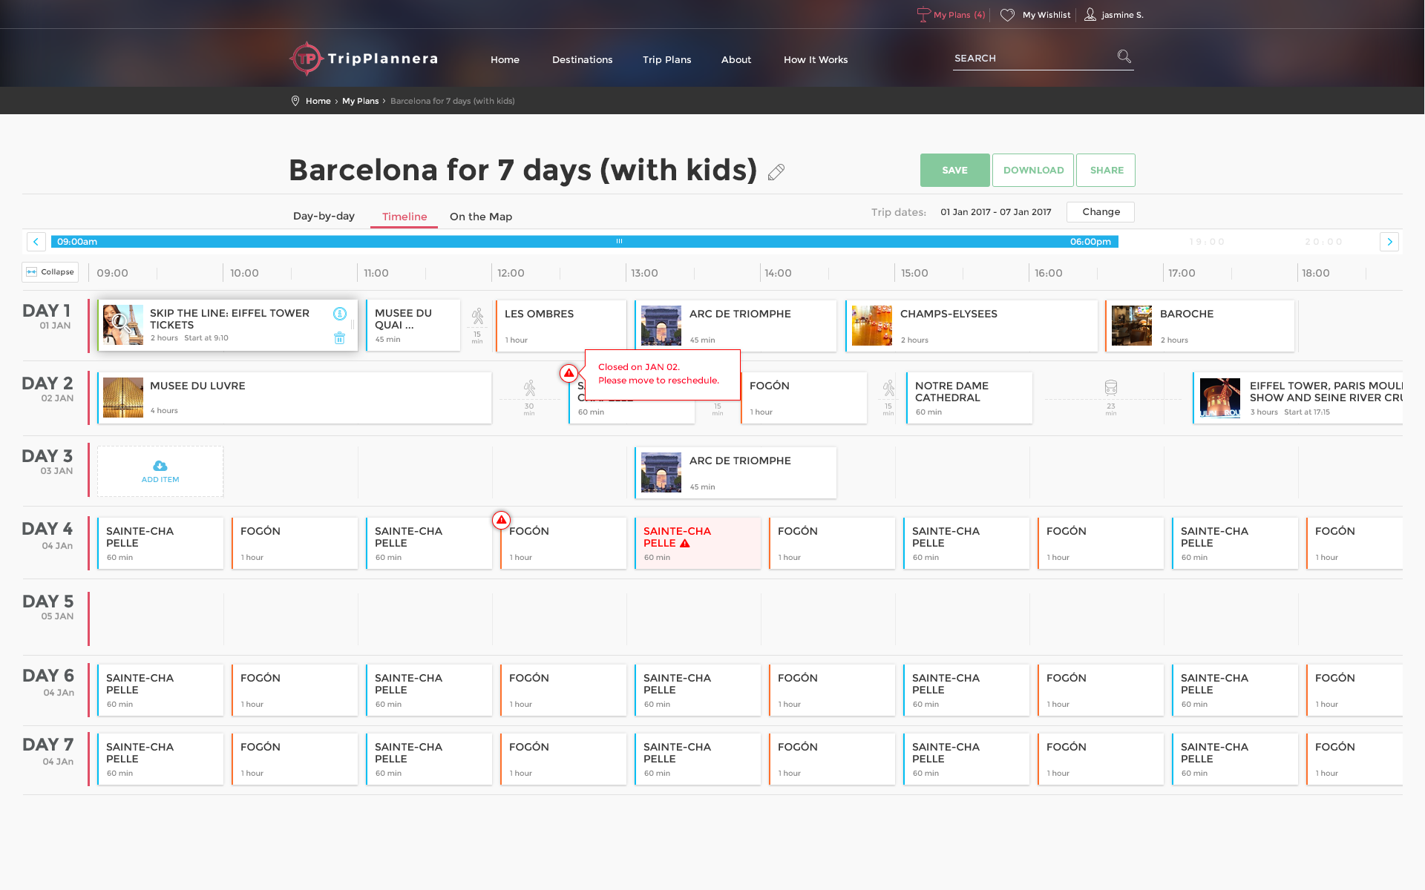Click the Search input field
Viewport: 1425px width, 890px height.
[1032, 59]
